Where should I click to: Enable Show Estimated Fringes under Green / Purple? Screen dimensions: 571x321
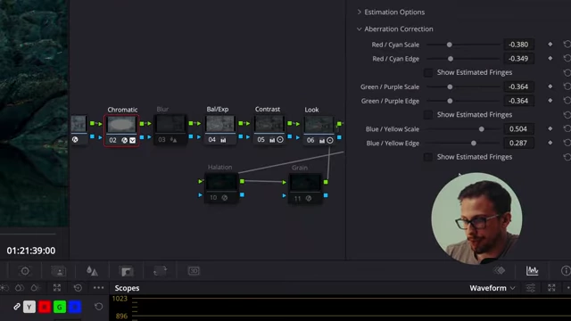point(428,115)
